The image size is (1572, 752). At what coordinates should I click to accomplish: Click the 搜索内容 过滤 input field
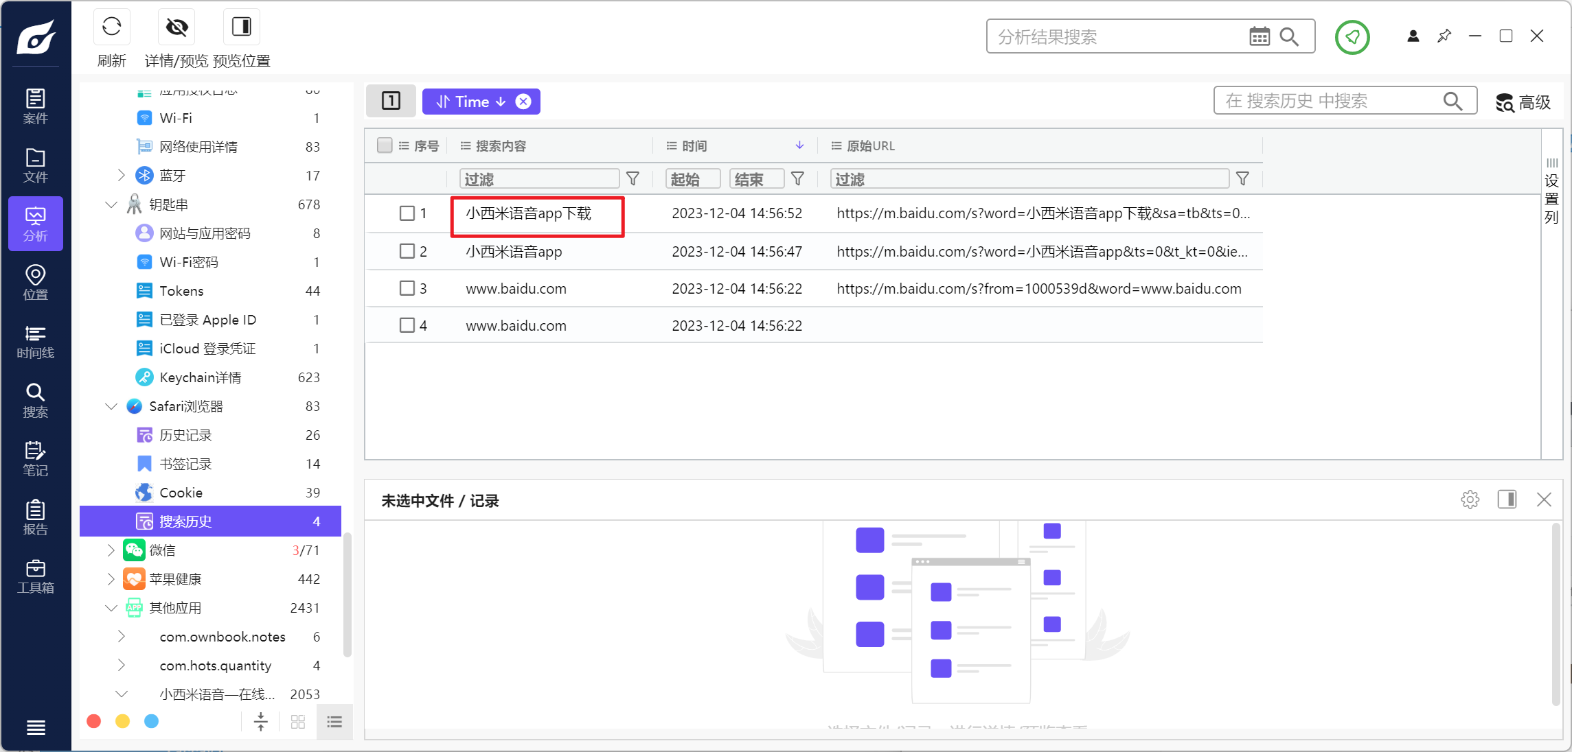pyautogui.click(x=540, y=179)
